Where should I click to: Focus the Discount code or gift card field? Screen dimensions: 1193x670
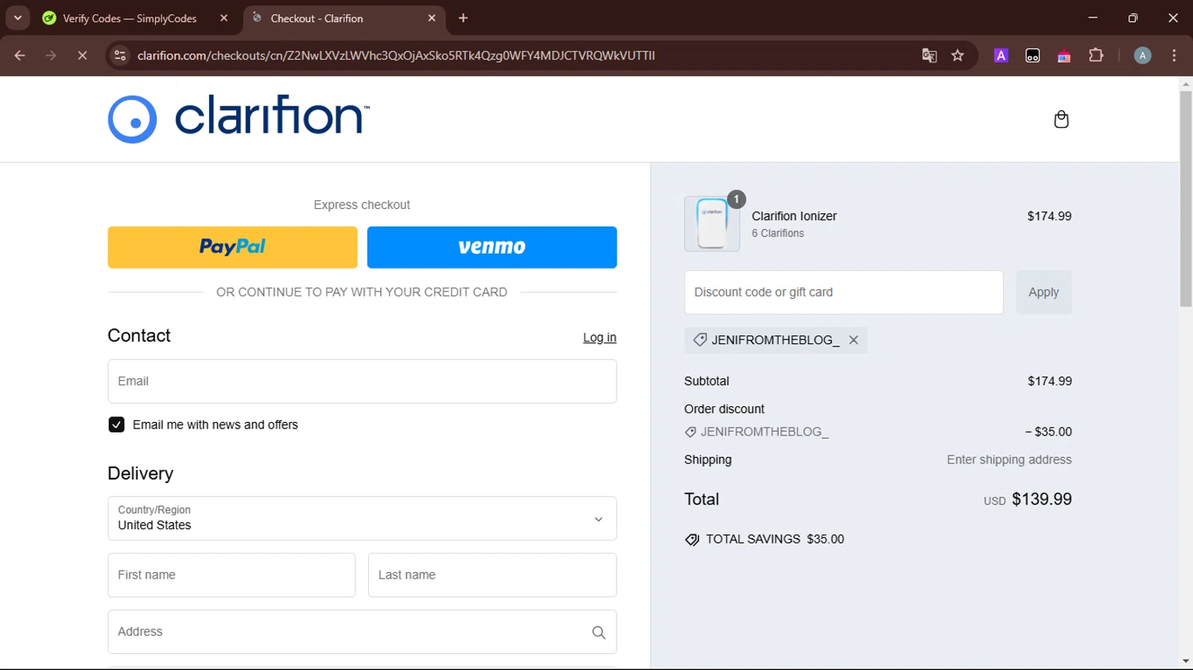coord(844,292)
